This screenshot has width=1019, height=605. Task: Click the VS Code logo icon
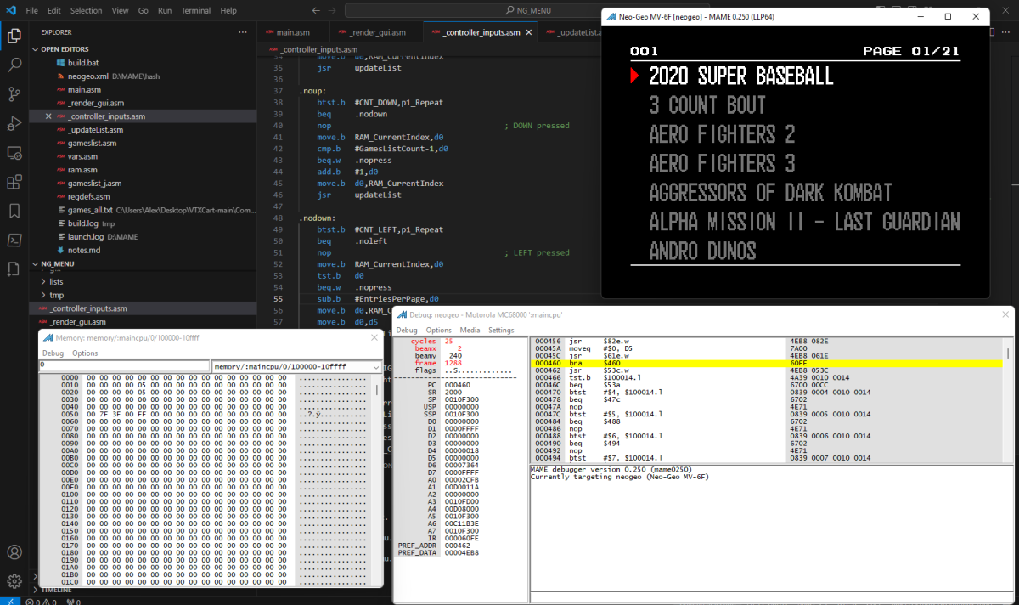click(9, 11)
